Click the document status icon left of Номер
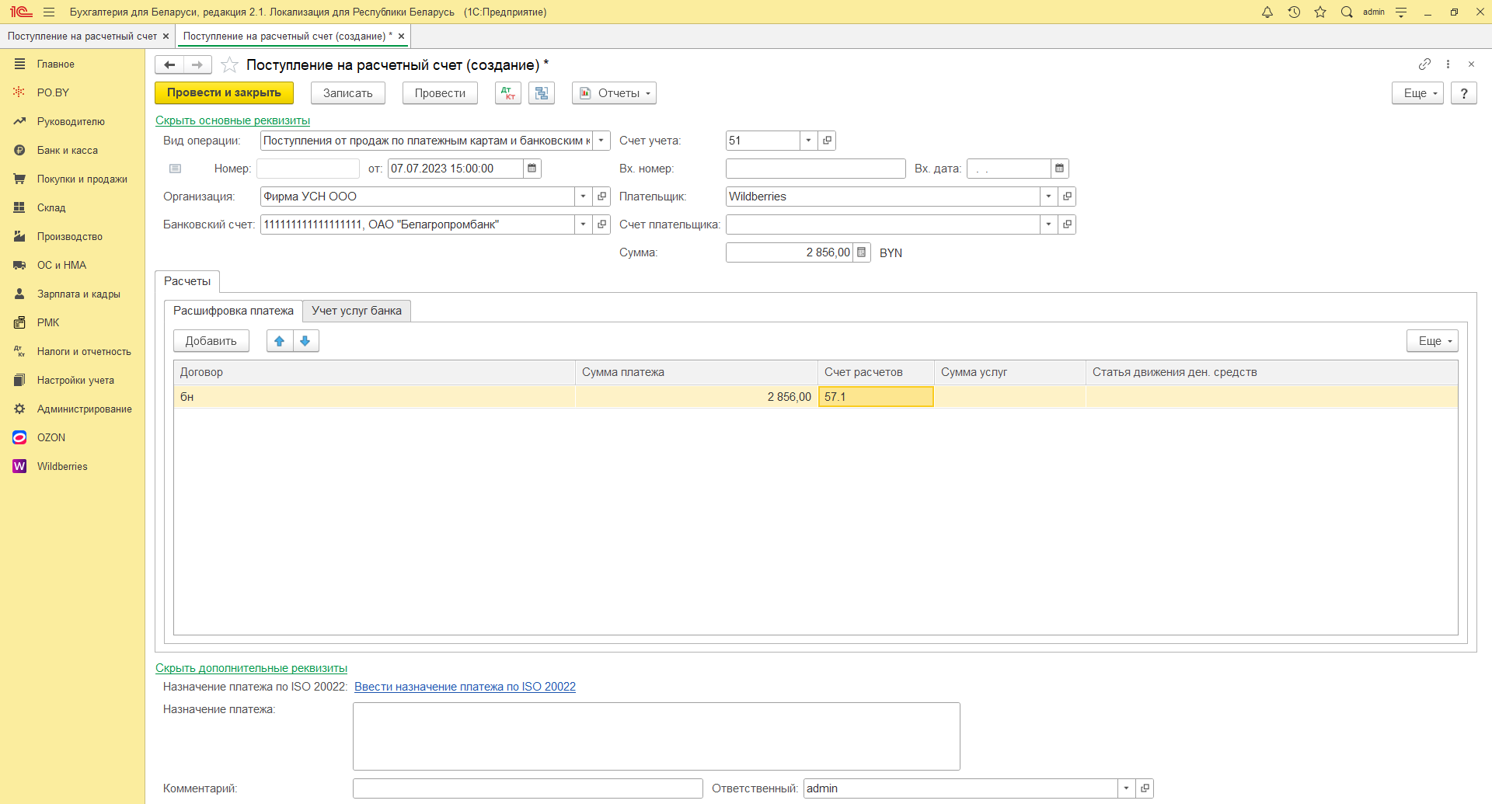The height and width of the screenshot is (804, 1492). pos(176,169)
